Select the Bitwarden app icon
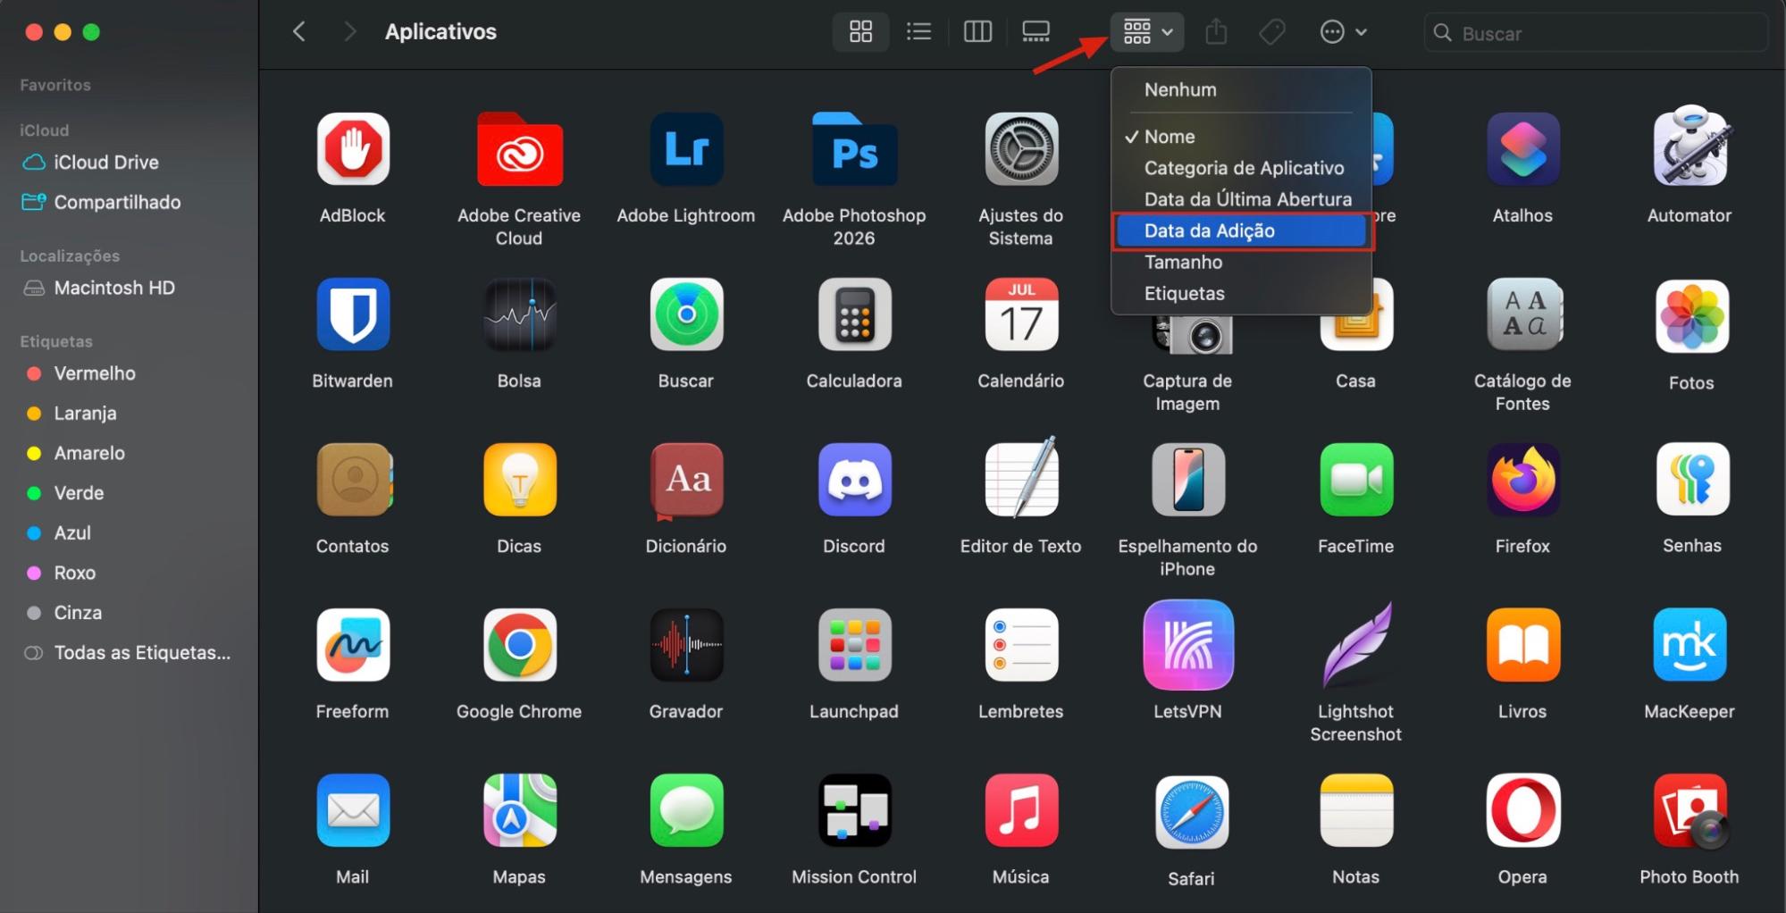The width and height of the screenshot is (1786, 913). (353, 314)
